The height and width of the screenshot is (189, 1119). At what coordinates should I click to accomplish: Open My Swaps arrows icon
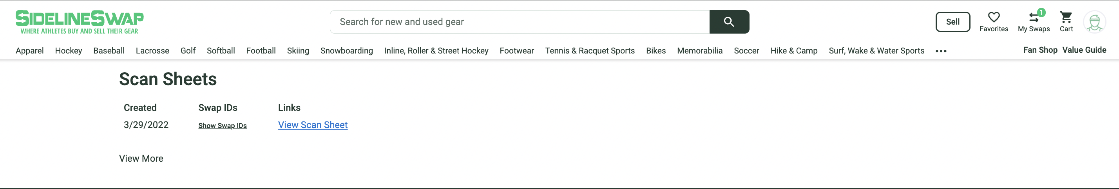1034,18
